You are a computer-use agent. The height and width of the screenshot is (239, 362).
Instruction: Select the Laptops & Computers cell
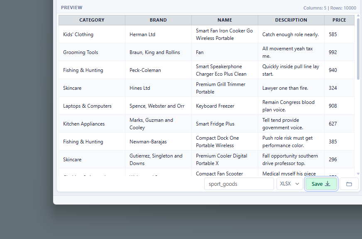click(92, 106)
